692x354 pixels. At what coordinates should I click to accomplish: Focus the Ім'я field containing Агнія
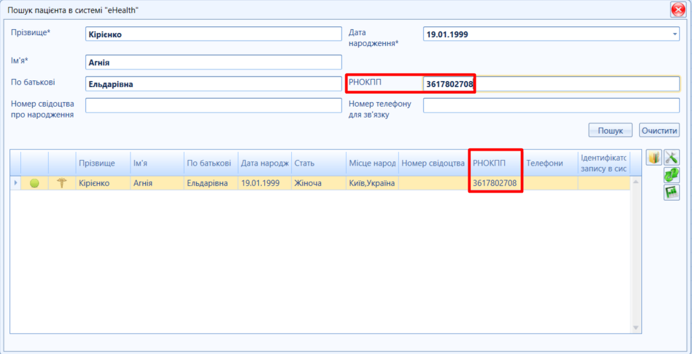(x=214, y=62)
